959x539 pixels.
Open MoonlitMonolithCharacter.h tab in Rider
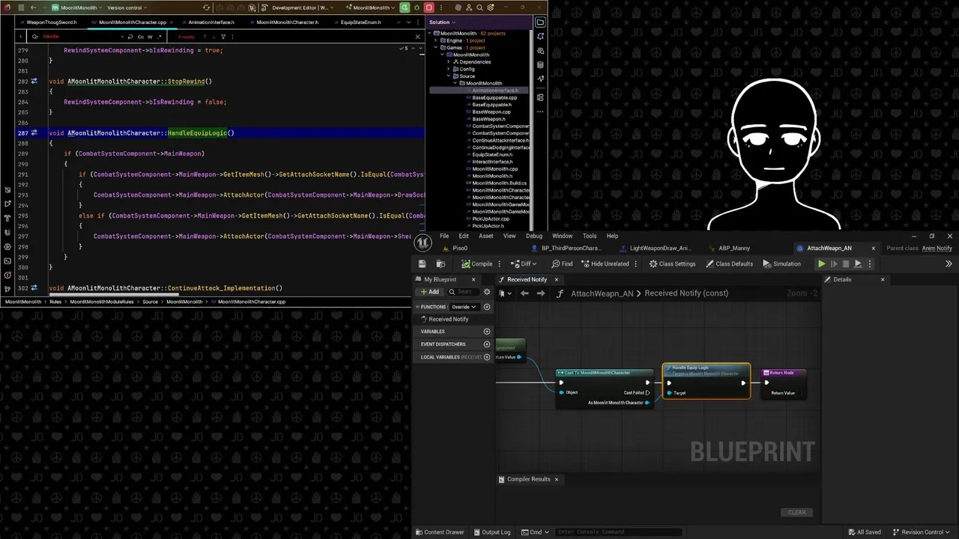coord(287,22)
